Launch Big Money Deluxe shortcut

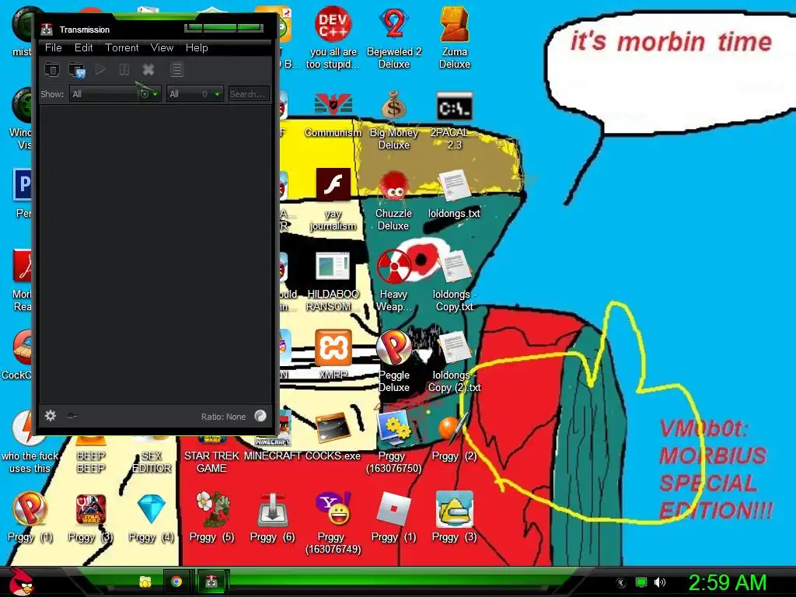(x=394, y=120)
